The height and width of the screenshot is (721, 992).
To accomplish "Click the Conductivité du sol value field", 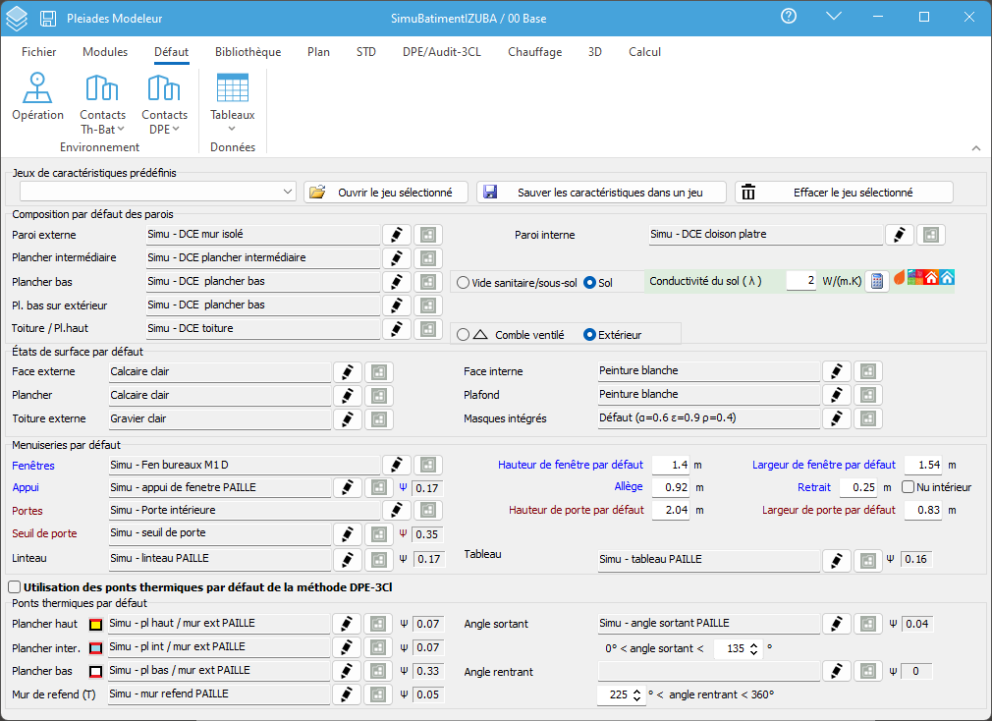I will [x=801, y=280].
